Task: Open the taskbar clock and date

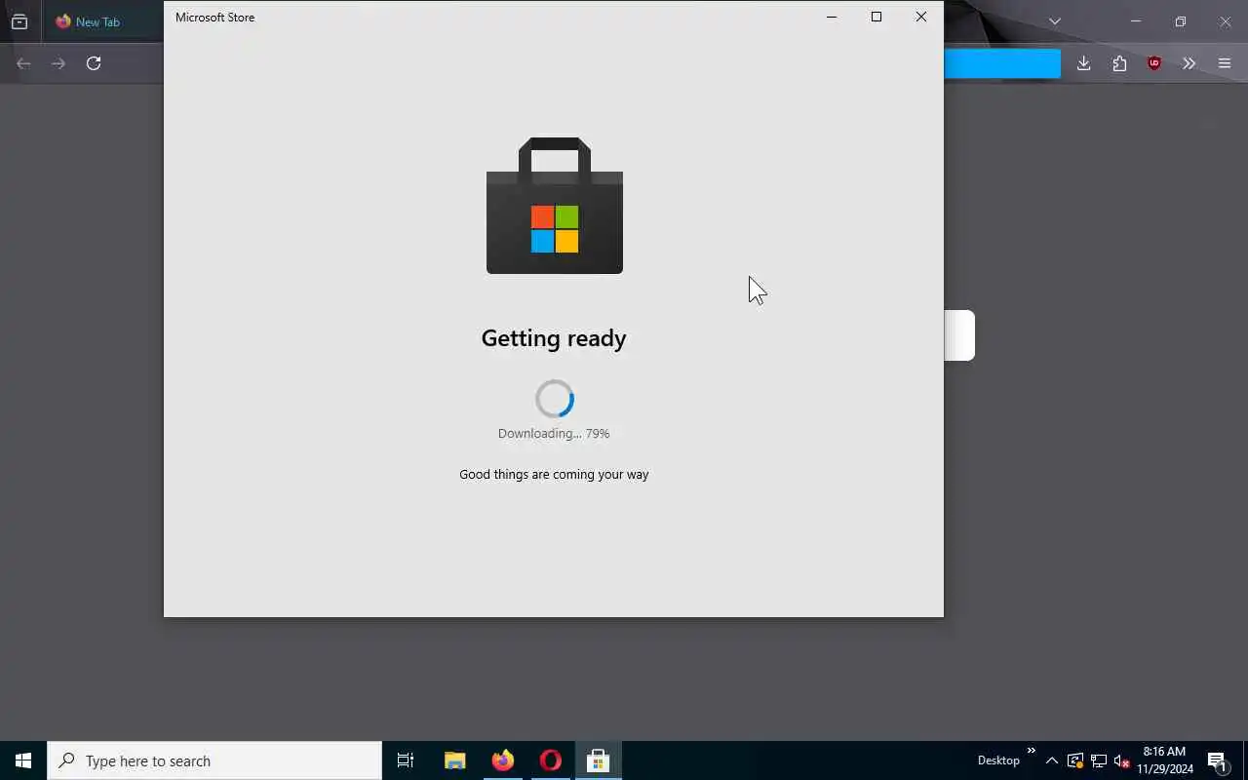Action: pos(1164,760)
